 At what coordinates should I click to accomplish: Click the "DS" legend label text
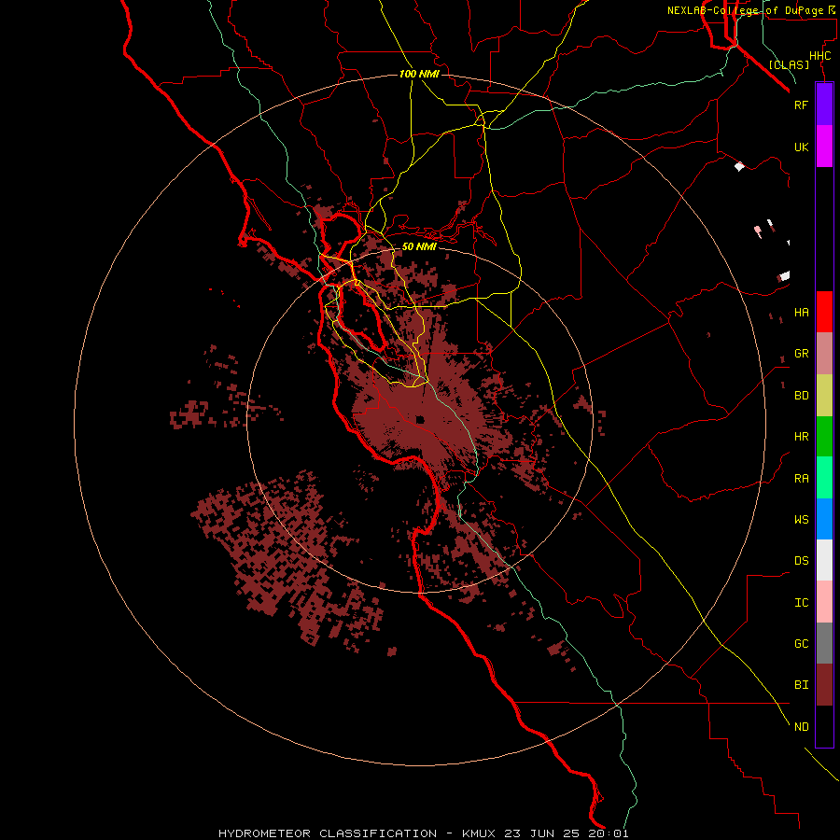pyautogui.click(x=801, y=560)
